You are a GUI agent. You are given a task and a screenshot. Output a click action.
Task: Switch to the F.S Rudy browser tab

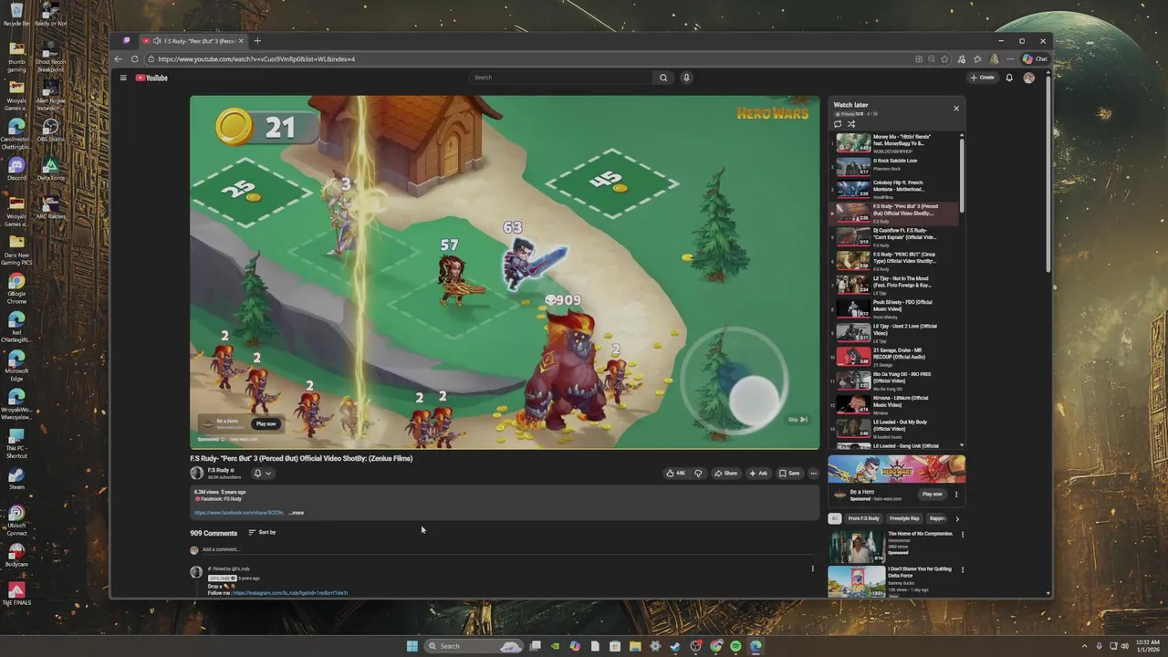pyautogui.click(x=193, y=40)
